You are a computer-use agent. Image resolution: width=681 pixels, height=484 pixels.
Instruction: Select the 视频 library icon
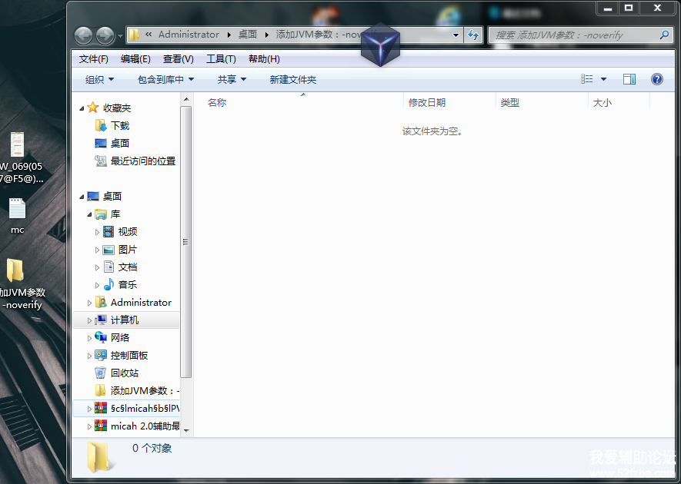pyautogui.click(x=108, y=231)
